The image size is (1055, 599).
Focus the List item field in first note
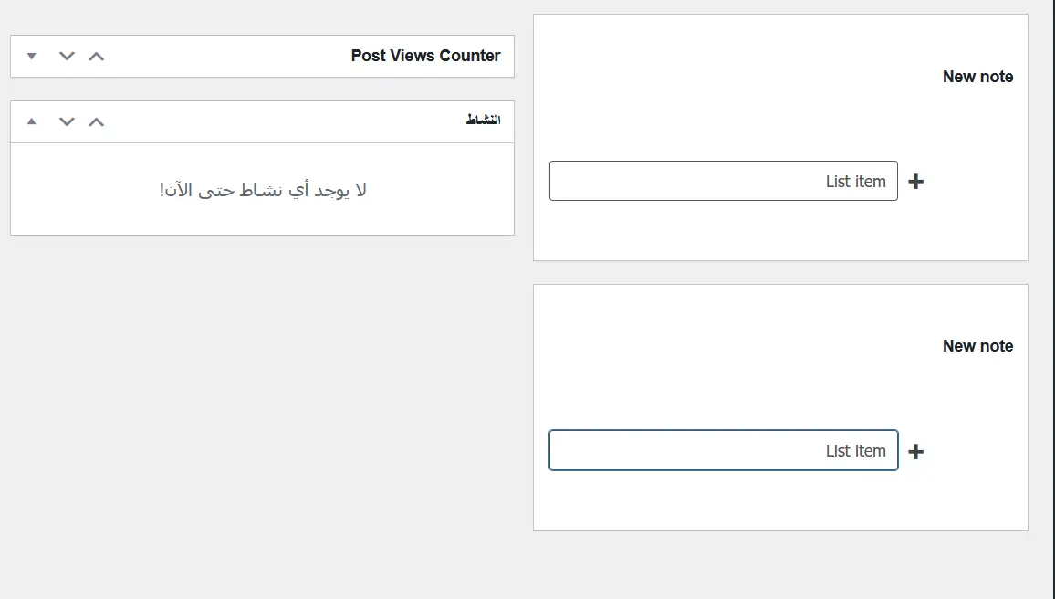point(723,182)
